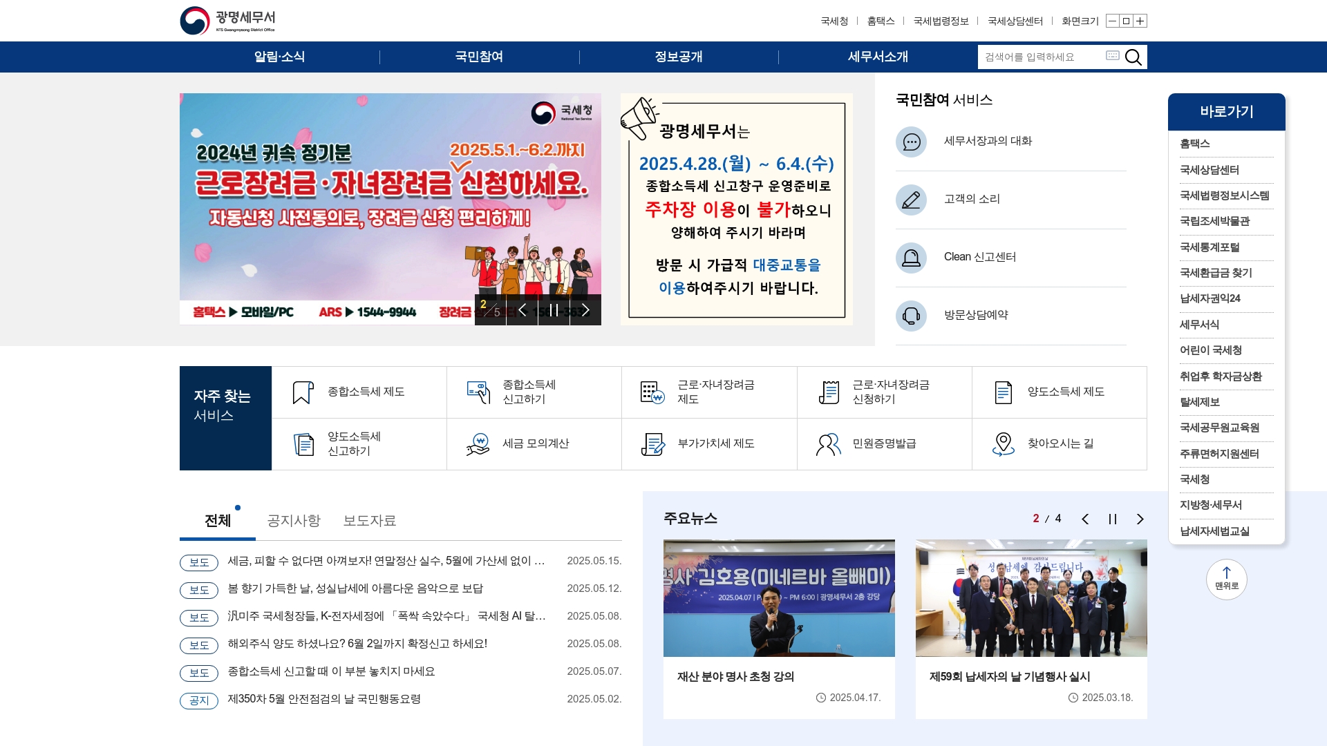Click the 광명세무서 logo
Viewport: 1327px width, 746px height.
[227, 21]
